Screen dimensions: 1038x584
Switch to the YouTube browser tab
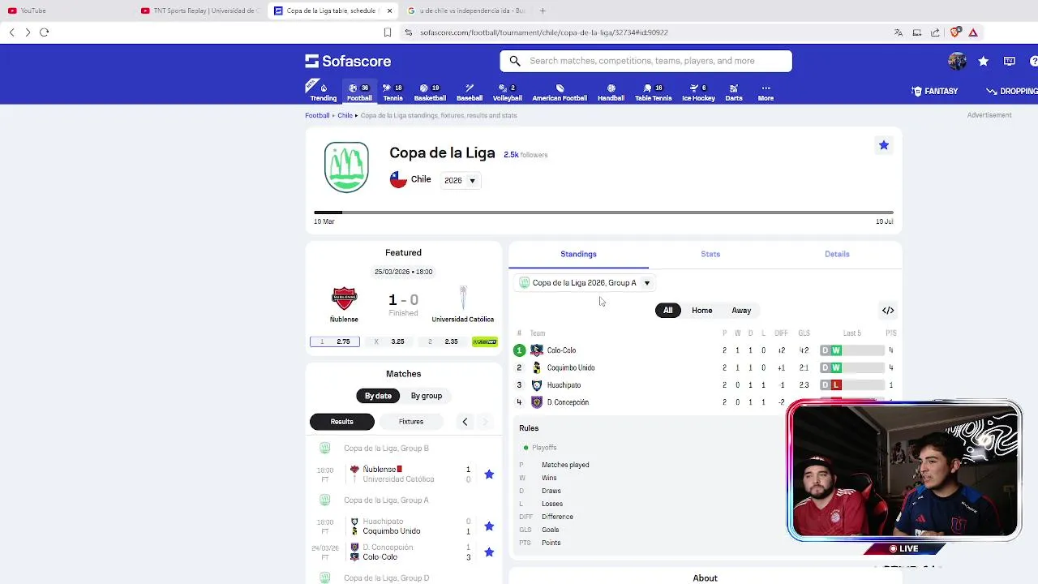pyautogui.click(x=65, y=11)
